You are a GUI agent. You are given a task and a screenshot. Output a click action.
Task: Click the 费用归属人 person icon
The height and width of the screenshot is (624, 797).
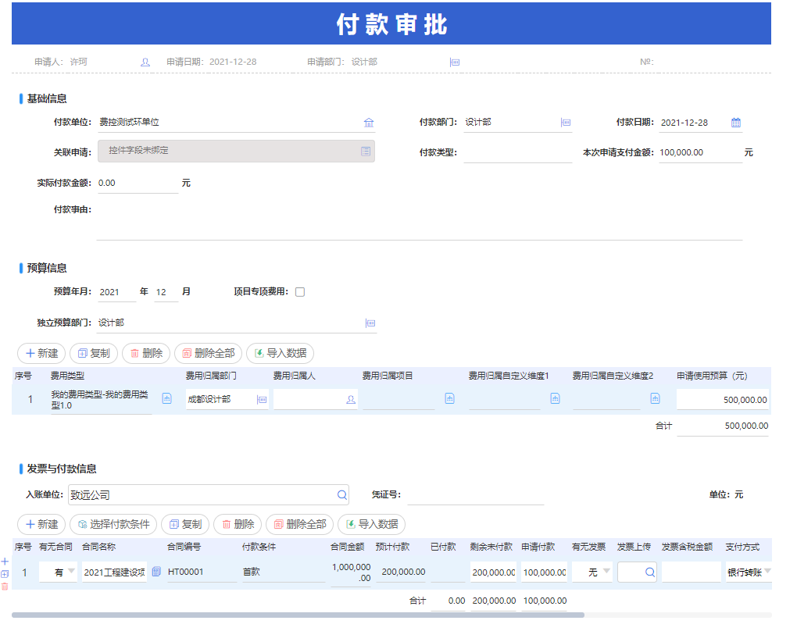pyautogui.click(x=351, y=399)
